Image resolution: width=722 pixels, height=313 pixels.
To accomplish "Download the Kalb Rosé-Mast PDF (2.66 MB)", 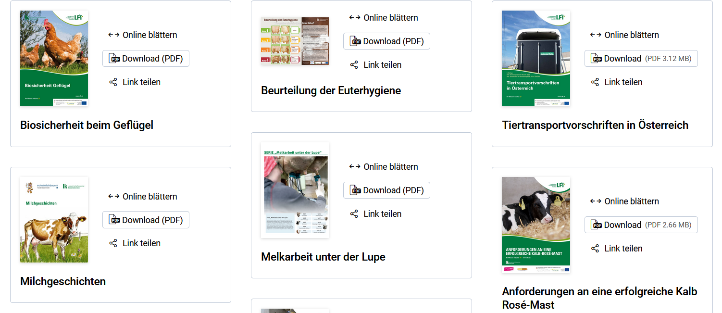I will pos(641,225).
